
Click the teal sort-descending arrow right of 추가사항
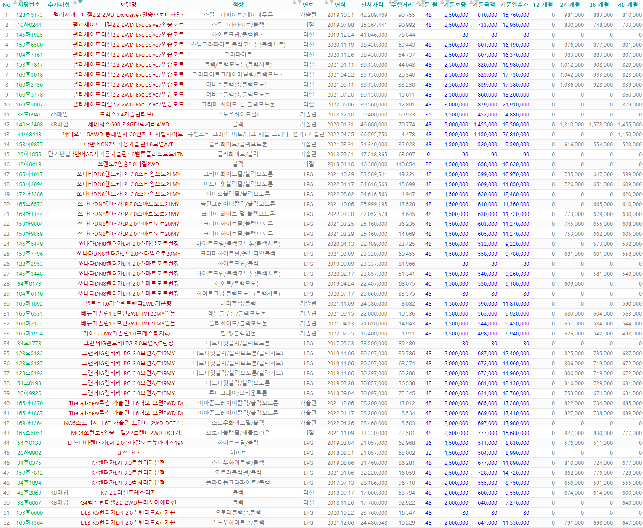tap(80, 3)
